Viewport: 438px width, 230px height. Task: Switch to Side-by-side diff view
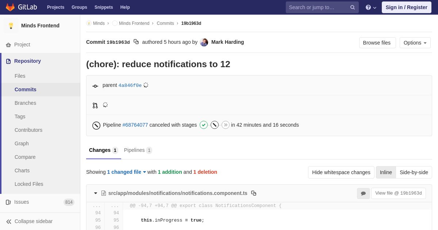[414, 172]
